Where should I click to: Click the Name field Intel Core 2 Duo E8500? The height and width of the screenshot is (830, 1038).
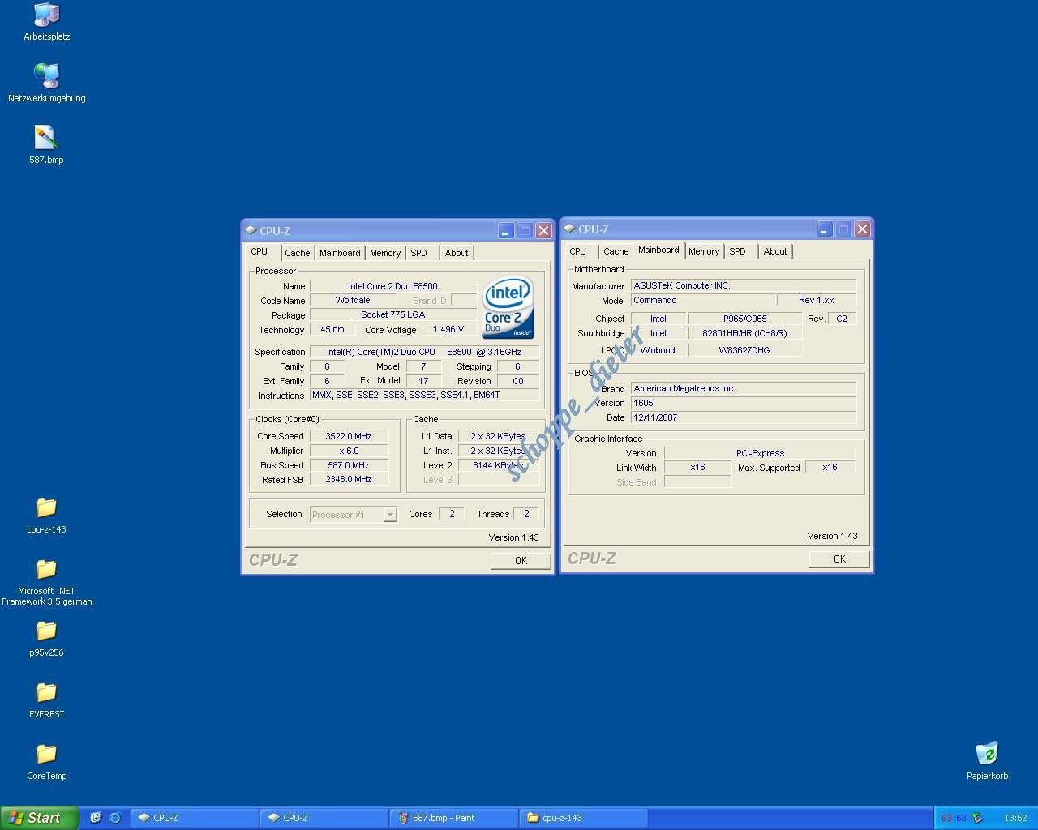(x=393, y=286)
